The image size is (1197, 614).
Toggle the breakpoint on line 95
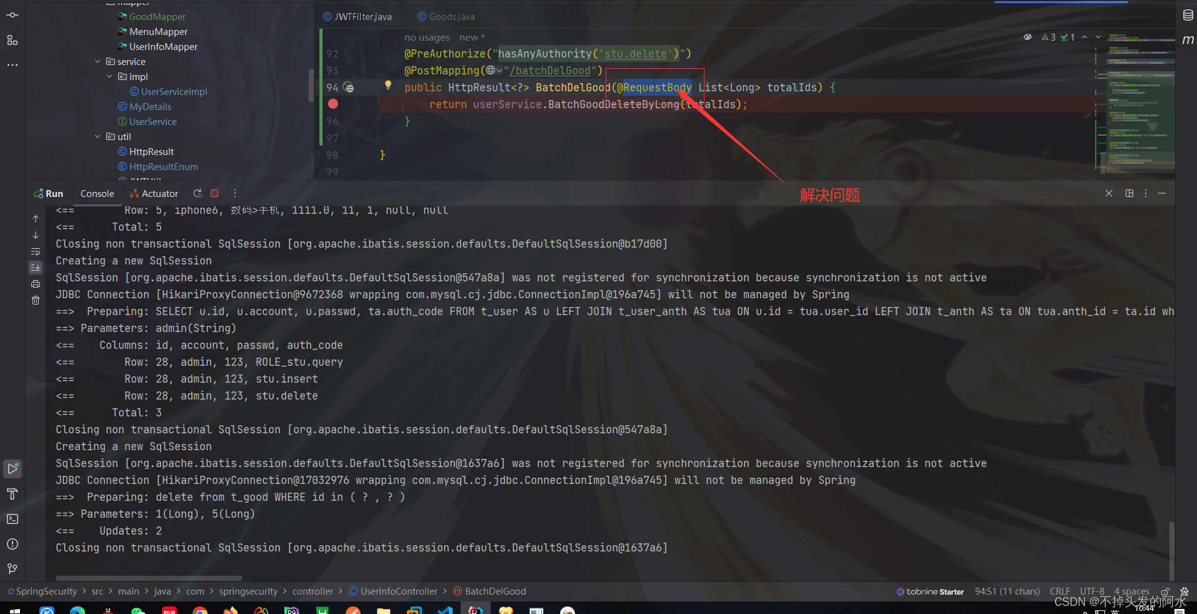(333, 104)
